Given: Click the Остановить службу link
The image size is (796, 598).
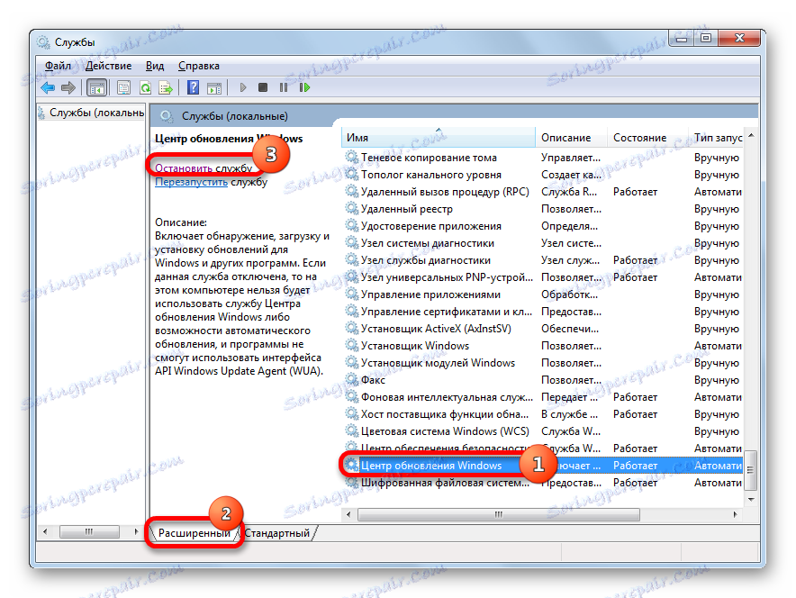Looking at the screenshot, I should tap(204, 168).
